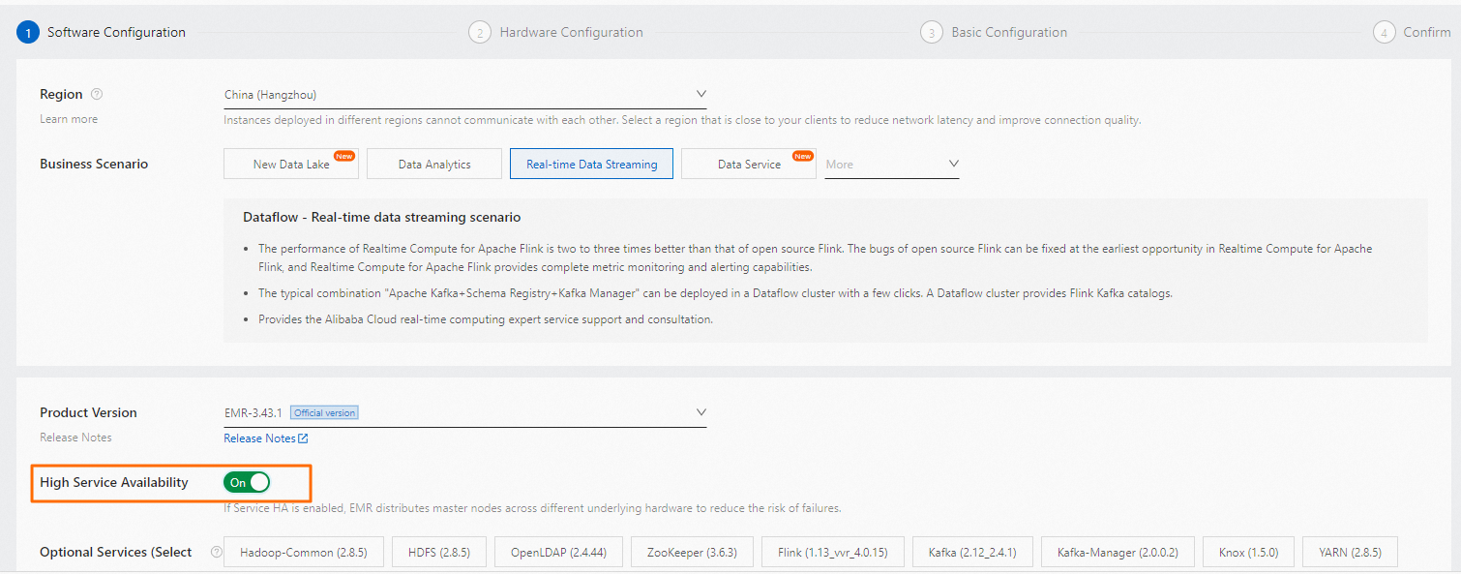
Task: Select the Real-time Data Streaming scenario
Action: (x=592, y=164)
